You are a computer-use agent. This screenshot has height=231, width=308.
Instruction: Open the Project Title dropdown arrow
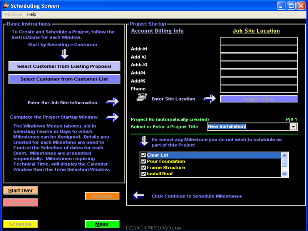293,126
